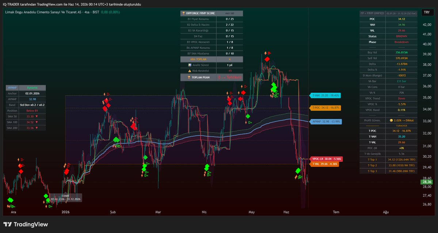Click the red Breakdown phase value
Image resolution: width=438 pixels, height=233 pixels.
(401, 42)
